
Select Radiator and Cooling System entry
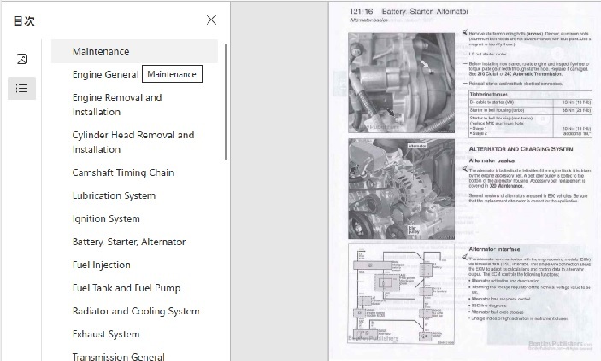(134, 311)
